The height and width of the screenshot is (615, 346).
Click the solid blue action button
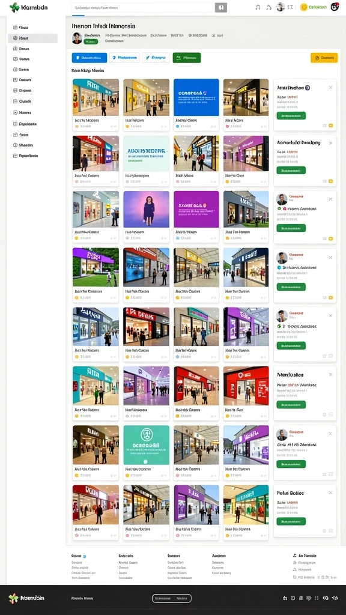click(x=90, y=58)
